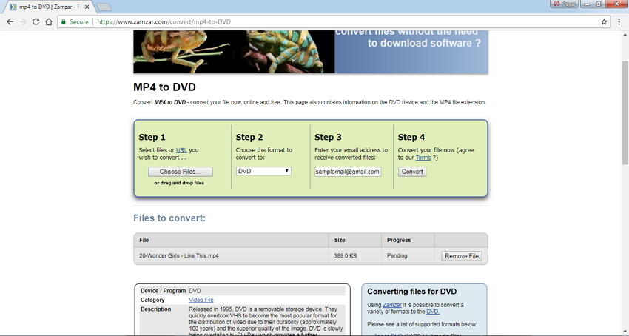Remove the Wonder Girls mp4 file
This screenshot has height=336, width=629.
click(462, 256)
